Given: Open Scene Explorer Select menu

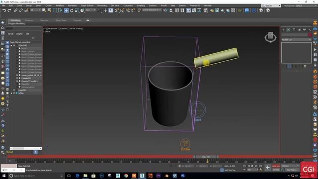Looking at the screenshot, I should (x=10, y=34).
